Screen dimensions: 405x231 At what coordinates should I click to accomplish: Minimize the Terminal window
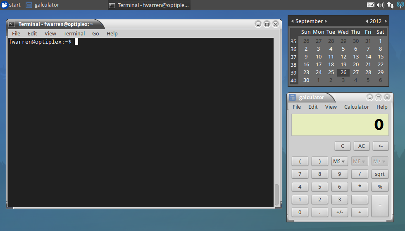(x=258, y=24)
